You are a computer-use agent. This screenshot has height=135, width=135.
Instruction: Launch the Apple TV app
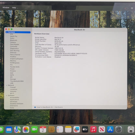click(x=85, y=129)
